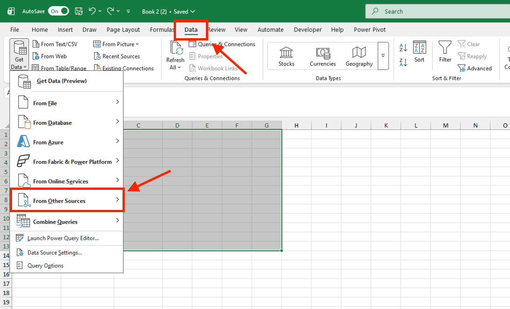510x309 pixels.
Task: Click From Text/CSV
Action: tap(55, 44)
